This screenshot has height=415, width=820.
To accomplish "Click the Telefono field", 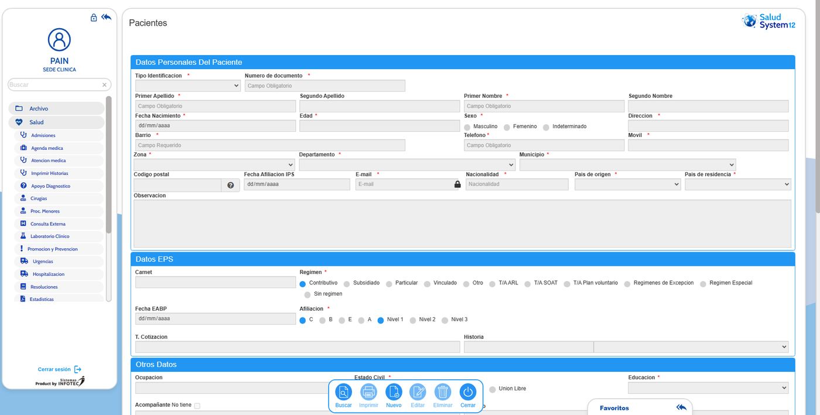I will (544, 145).
